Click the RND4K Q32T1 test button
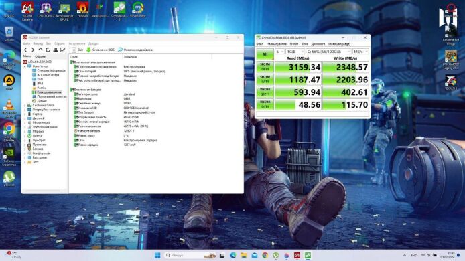This screenshot has height=261, width=465. (x=265, y=92)
